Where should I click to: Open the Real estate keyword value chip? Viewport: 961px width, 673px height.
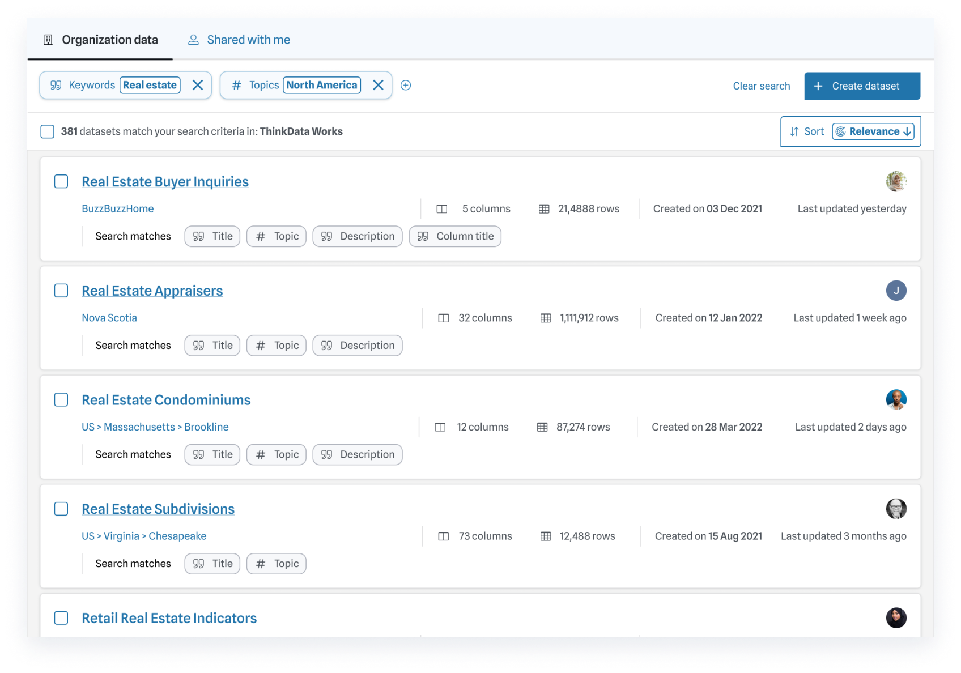pos(150,85)
